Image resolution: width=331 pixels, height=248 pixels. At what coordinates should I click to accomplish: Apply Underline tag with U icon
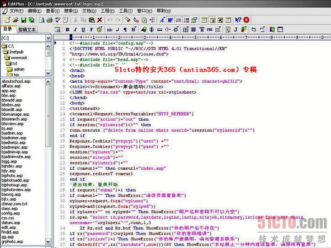click(x=83, y=30)
